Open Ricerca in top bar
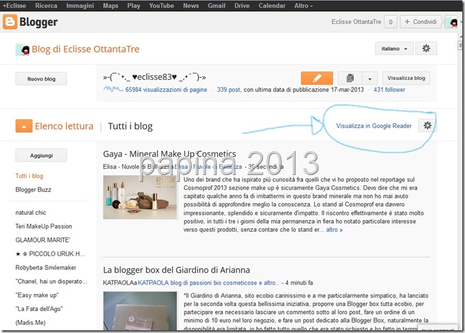Viewport: 465px width, 333px height. pyautogui.click(x=46, y=5)
